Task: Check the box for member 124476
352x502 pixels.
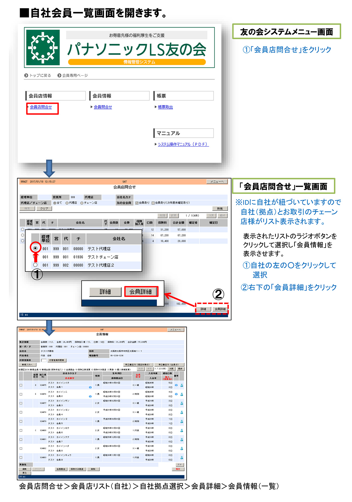Action: (x=21, y=394)
